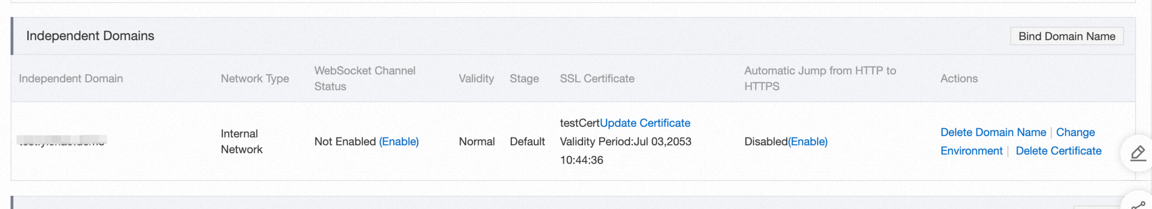1152x209 pixels.
Task: Click the Internal Network cell value
Action: pyautogui.click(x=241, y=142)
